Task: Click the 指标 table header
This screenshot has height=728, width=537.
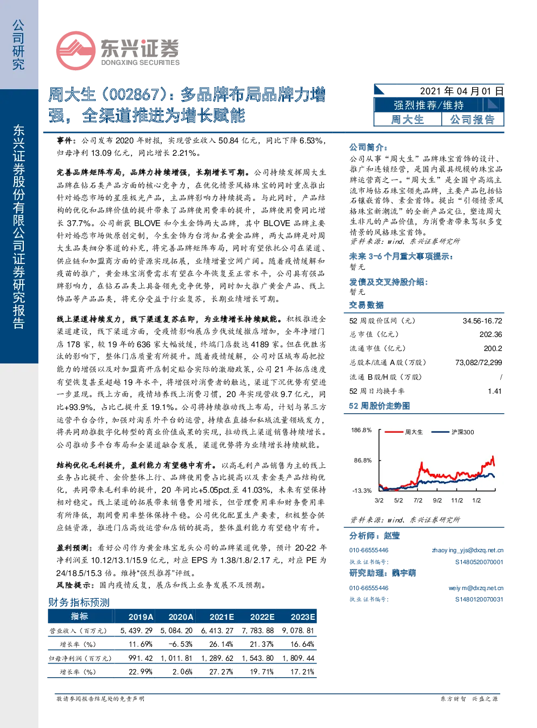Action: click(79, 617)
